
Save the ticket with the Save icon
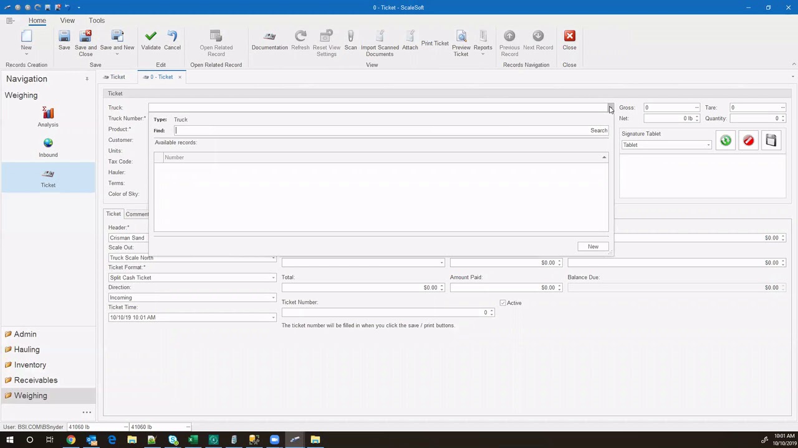tap(64, 36)
